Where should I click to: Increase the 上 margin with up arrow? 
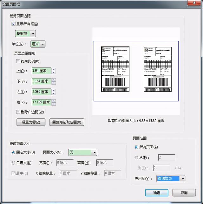54,69
